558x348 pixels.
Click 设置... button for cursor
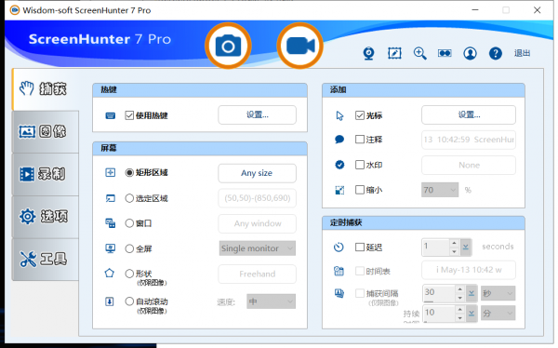click(469, 114)
